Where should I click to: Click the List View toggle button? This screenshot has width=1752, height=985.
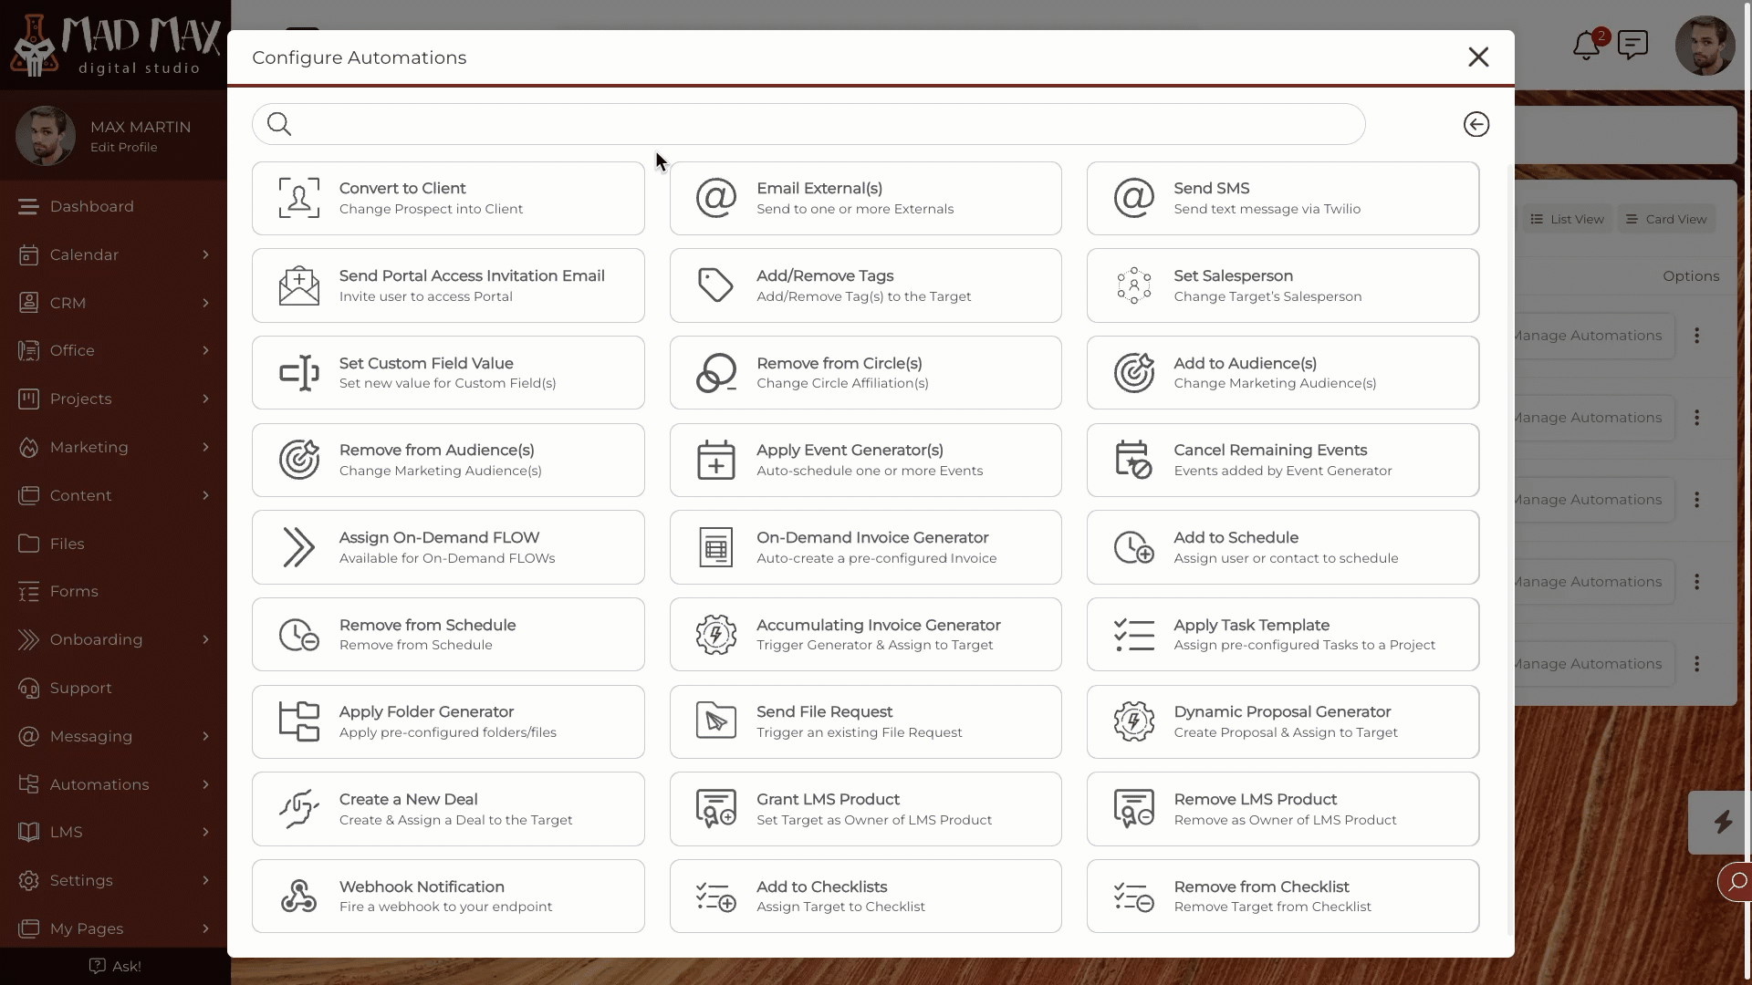[1567, 218]
